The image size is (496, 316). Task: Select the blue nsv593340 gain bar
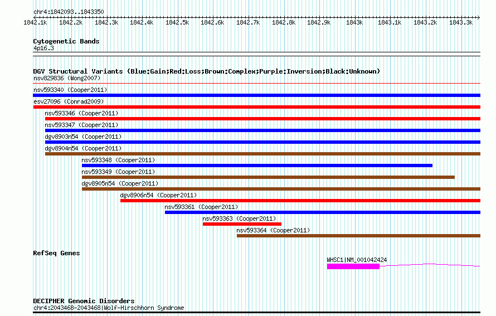tap(256, 95)
